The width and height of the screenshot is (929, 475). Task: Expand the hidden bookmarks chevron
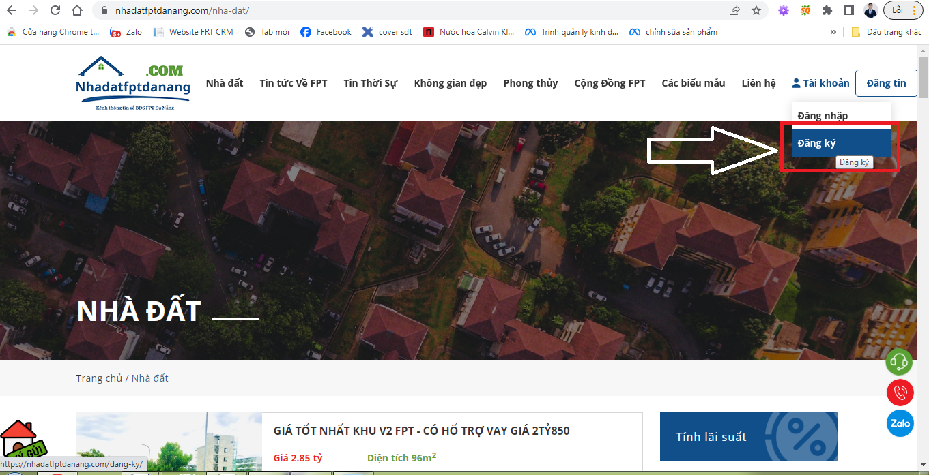833,32
